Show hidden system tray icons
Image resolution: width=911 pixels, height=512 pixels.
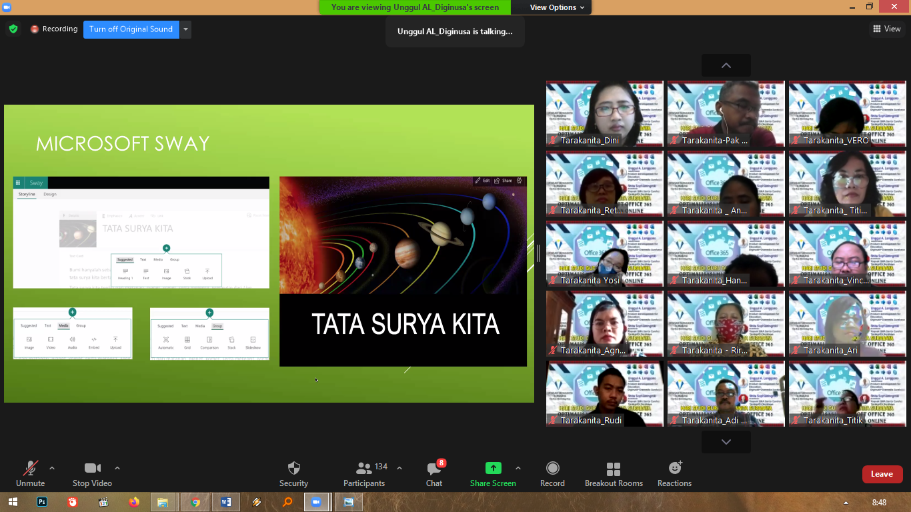tap(846, 503)
